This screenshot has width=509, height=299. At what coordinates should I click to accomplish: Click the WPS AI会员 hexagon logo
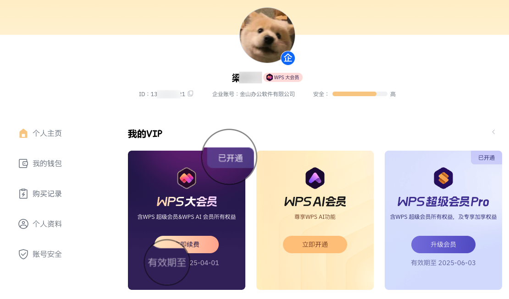coord(315,178)
